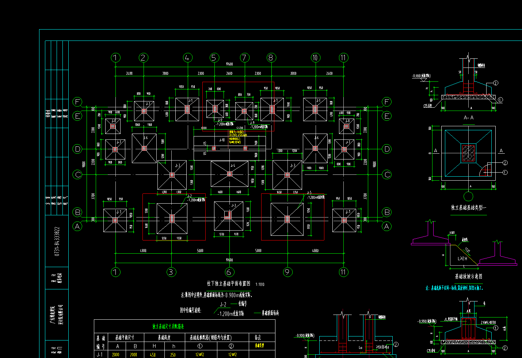Click the 独立基础基础类型一 detail title
522x358 pixels.
pyautogui.click(x=469, y=208)
